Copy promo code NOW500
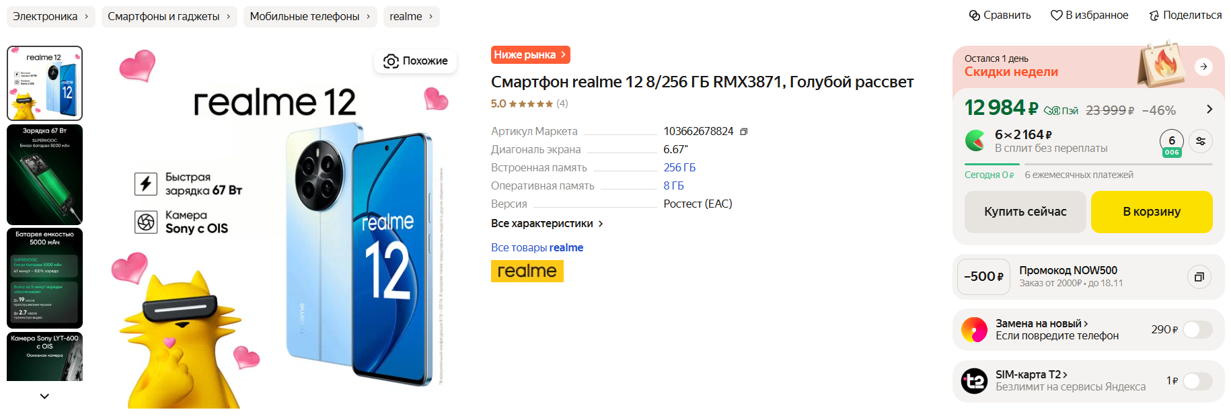This screenshot has height=420, width=1231. (x=1199, y=277)
